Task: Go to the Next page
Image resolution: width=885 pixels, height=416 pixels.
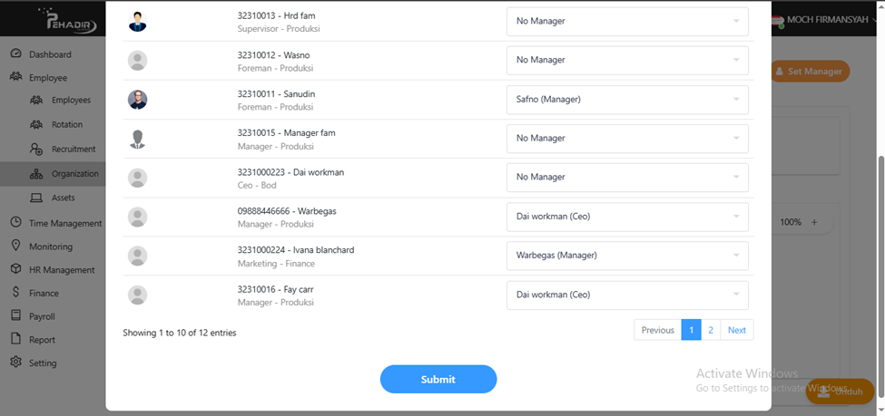Action: click(x=736, y=330)
